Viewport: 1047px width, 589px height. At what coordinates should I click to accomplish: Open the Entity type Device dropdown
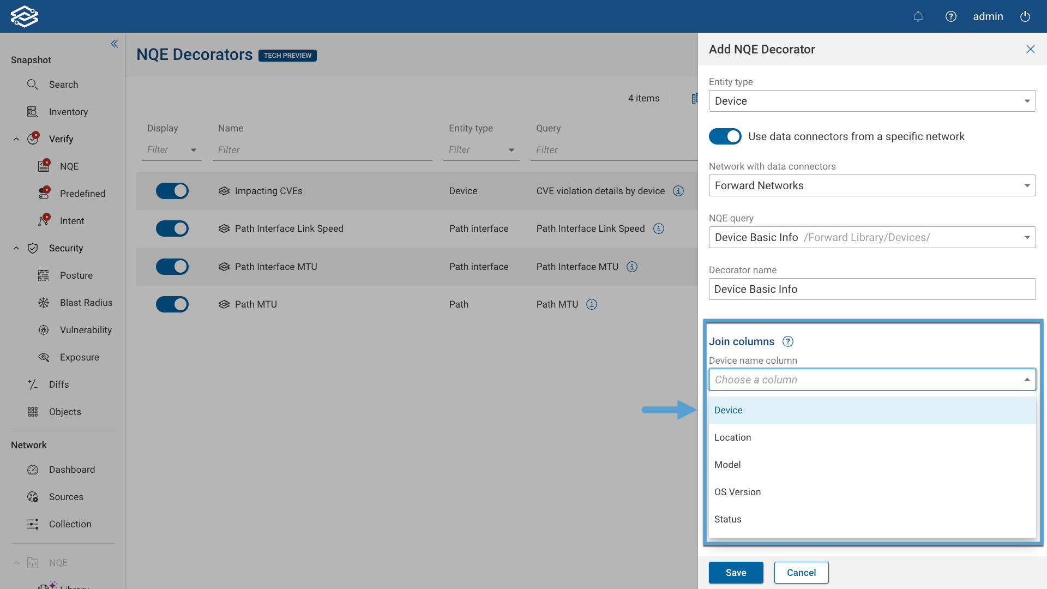(872, 101)
